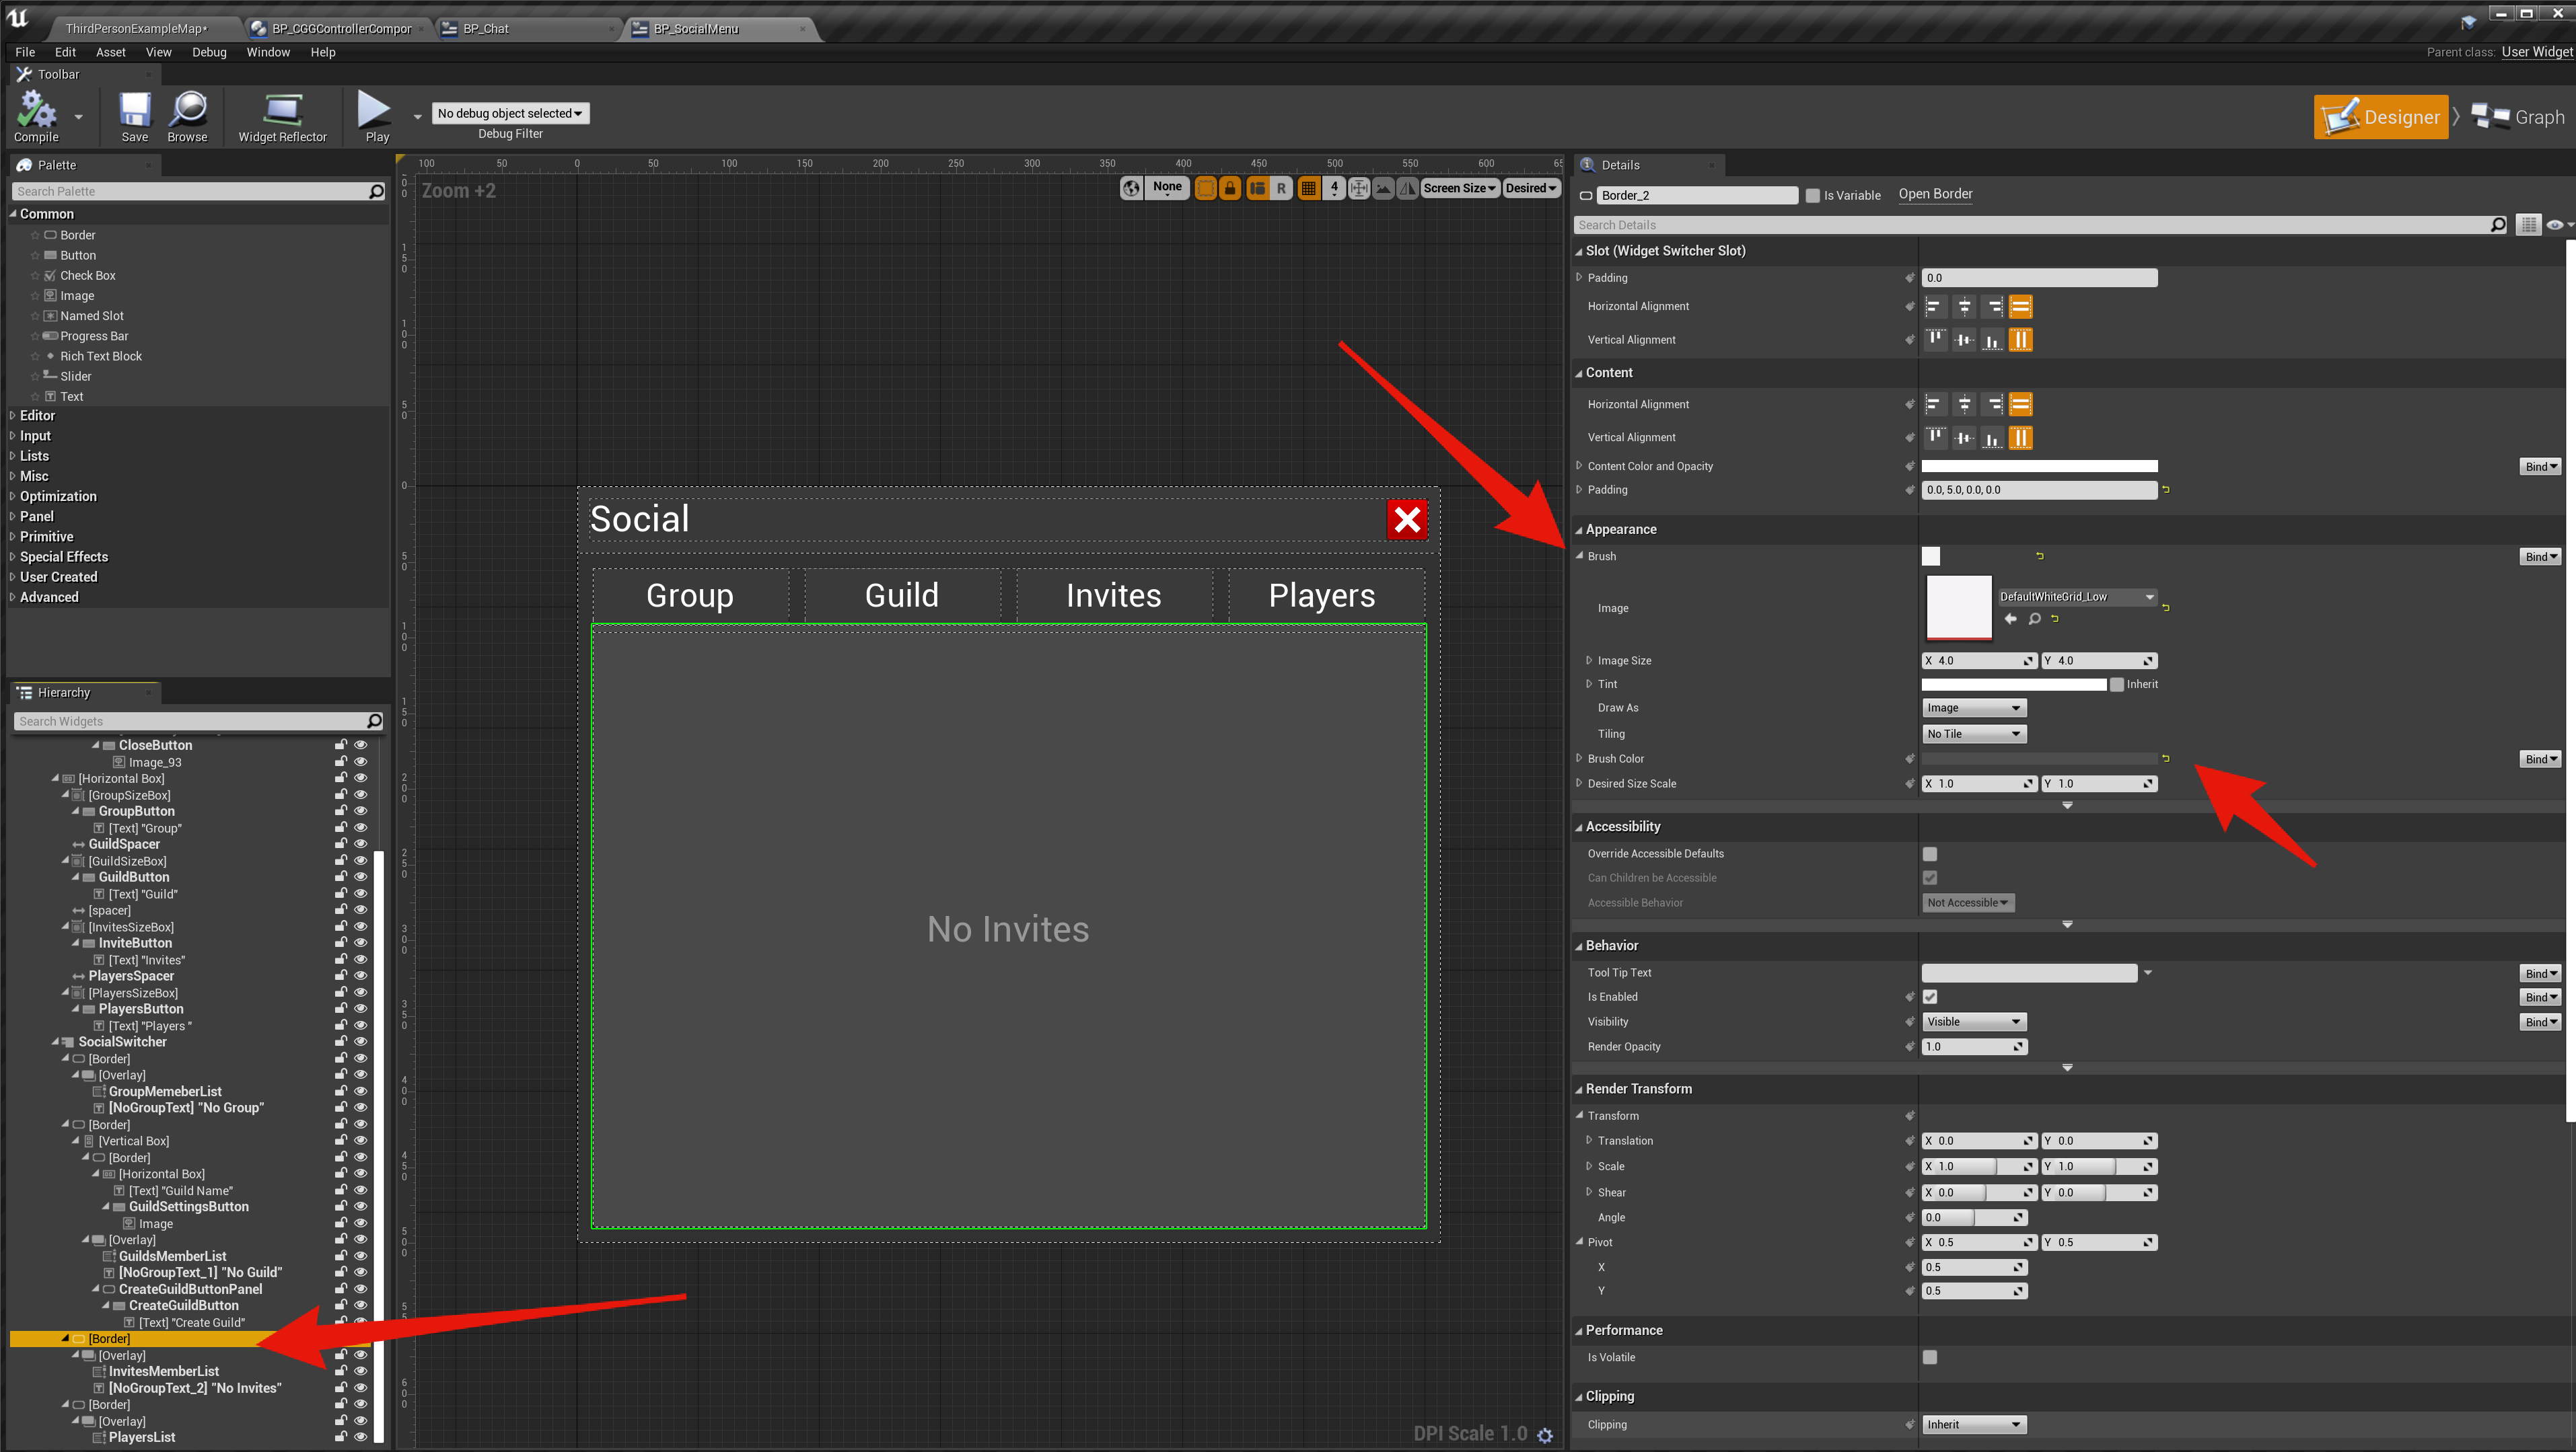Viewport: 2576px width, 1452px height.
Task: Expand the Editor palette category
Action: point(37,416)
